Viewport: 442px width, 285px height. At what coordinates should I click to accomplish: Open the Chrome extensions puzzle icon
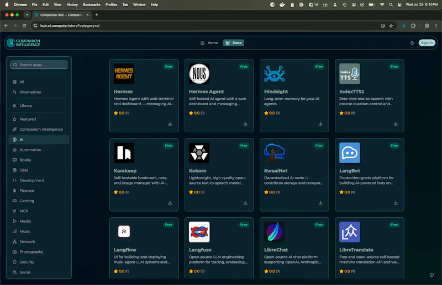[x=413, y=25]
